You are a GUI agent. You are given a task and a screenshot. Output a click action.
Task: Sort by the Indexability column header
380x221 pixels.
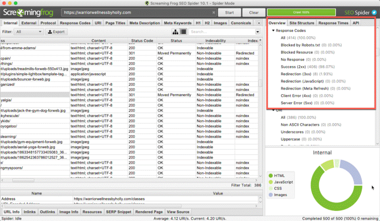(x=215, y=41)
